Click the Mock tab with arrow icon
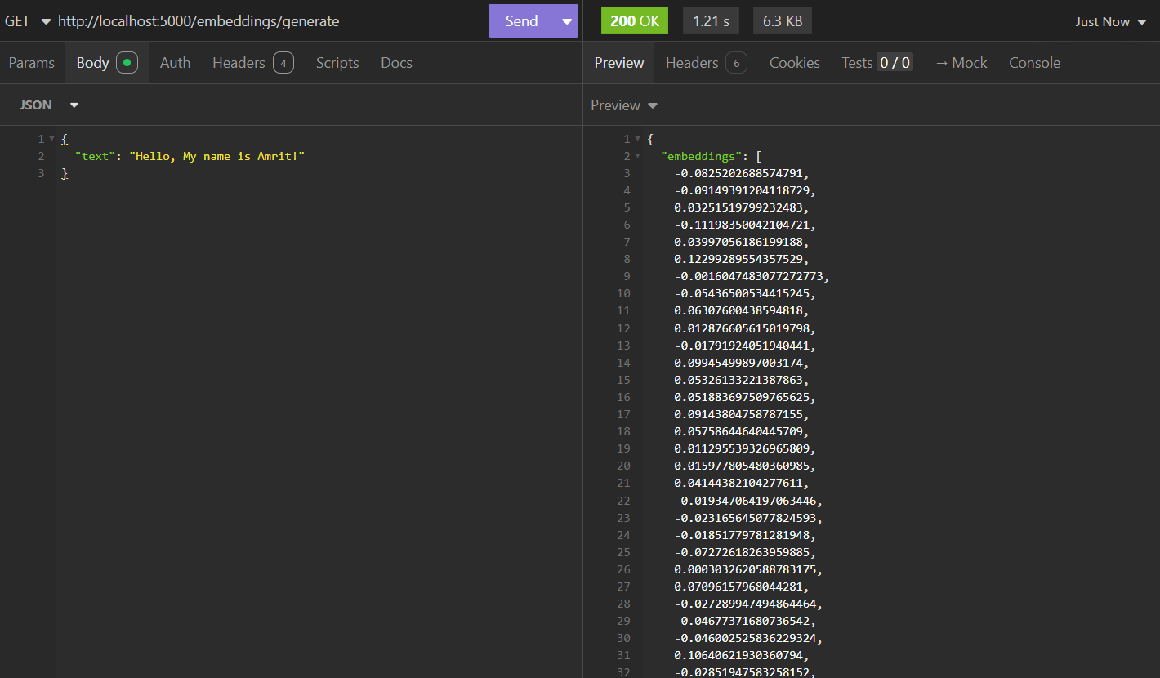The image size is (1160, 678). (x=961, y=63)
